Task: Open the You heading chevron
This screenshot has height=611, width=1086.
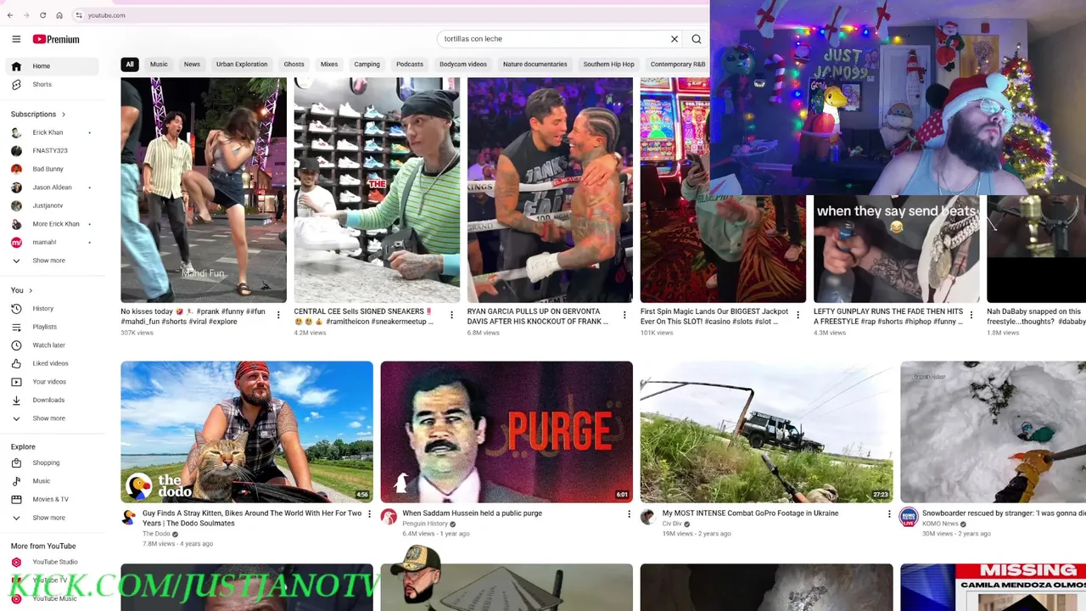Action: (x=31, y=290)
